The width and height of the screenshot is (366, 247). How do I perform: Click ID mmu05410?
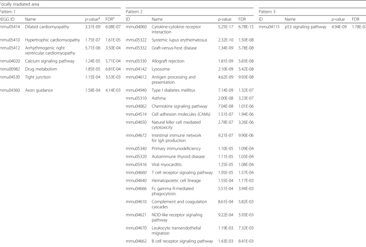(x=10, y=40)
